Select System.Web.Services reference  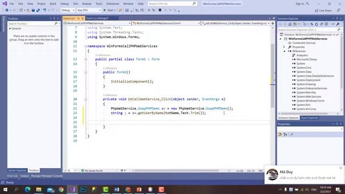click(x=309, y=96)
